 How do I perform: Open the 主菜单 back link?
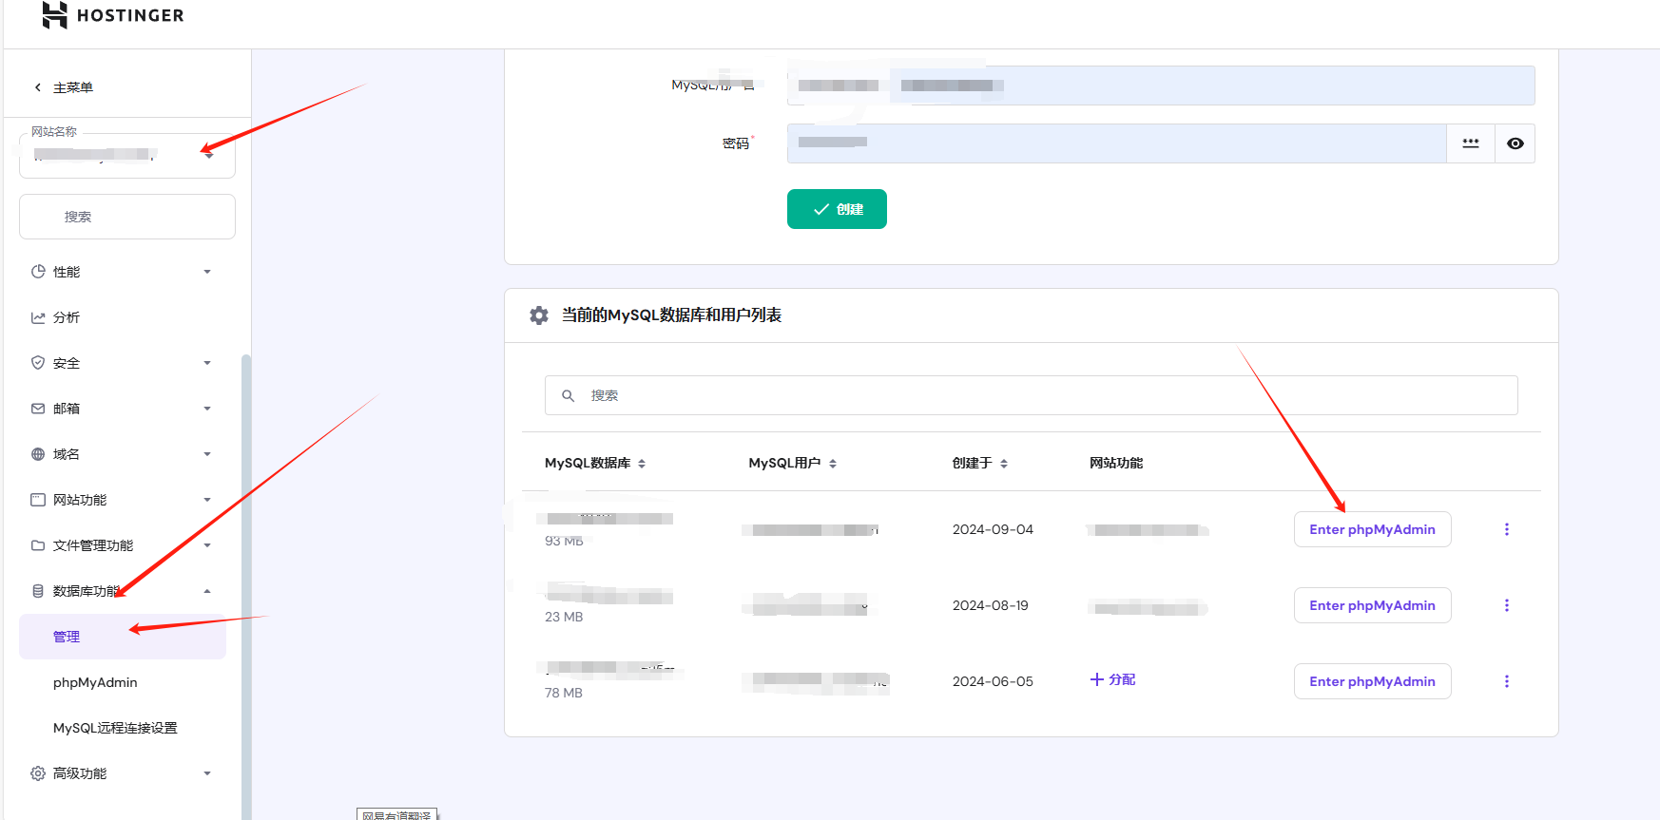73,87
